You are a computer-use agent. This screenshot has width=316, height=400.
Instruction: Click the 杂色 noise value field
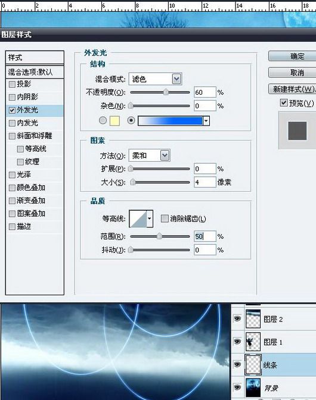pyautogui.click(x=205, y=105)
